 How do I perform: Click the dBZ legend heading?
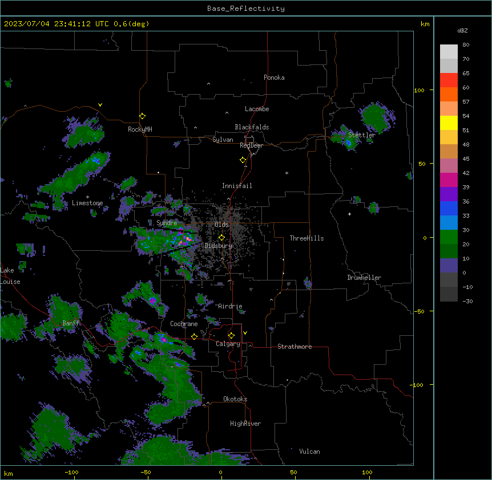coord(462,31)
